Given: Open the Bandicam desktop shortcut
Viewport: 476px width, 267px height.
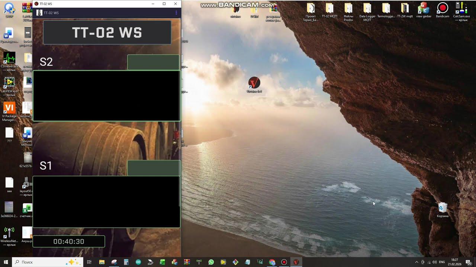Looking at the screenshot, I should 443,10.
